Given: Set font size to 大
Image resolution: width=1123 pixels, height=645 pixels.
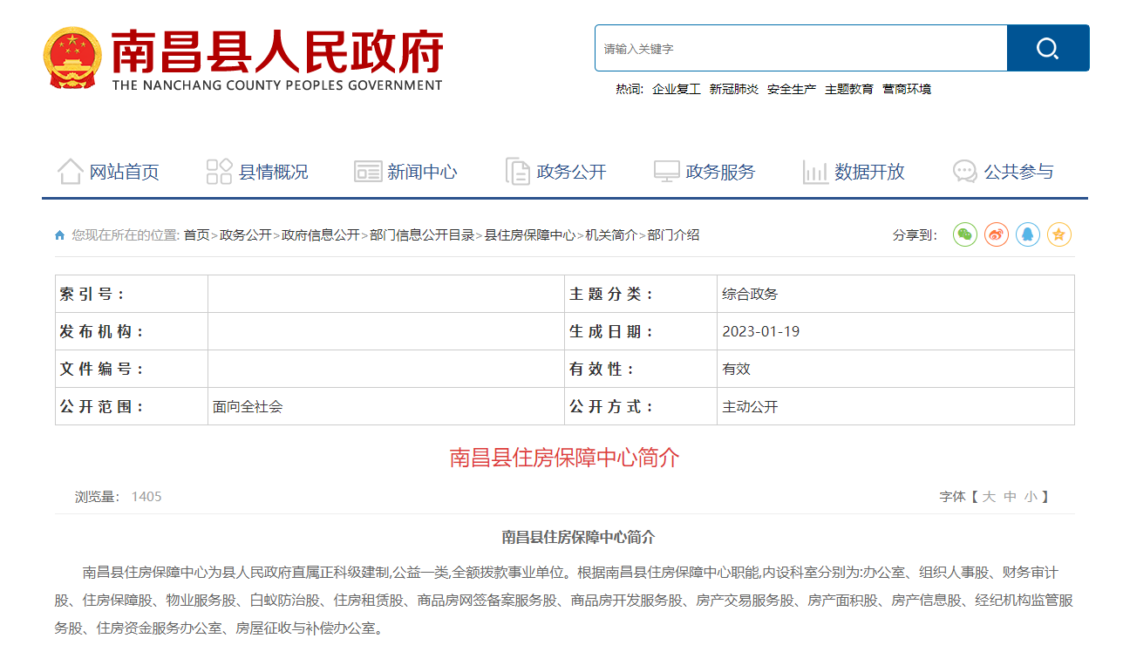Looking at the screenshot, I should [x=989, y=497].
